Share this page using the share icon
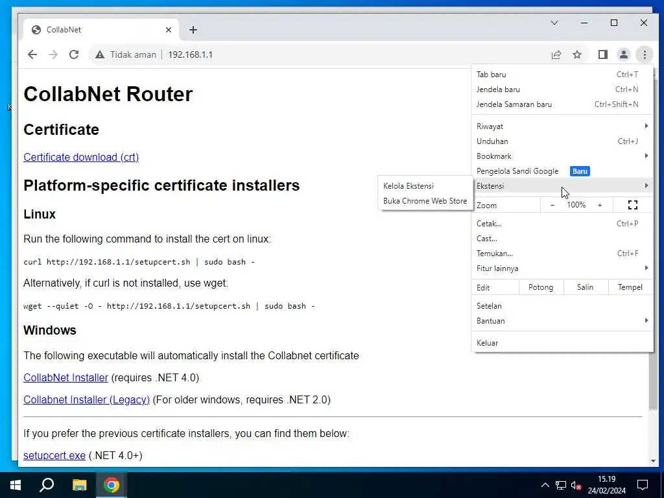This screenshot has width=664, height=498. (556, 54)
